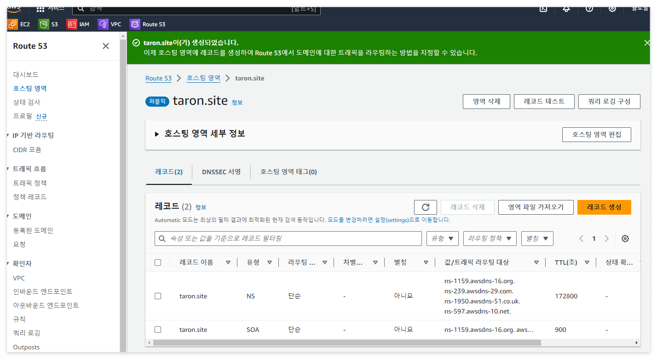This screenshot has width=657, height=359.
Task: Collapse the 트래픽 흐름 nav group
Action: (x=9, y=169)
